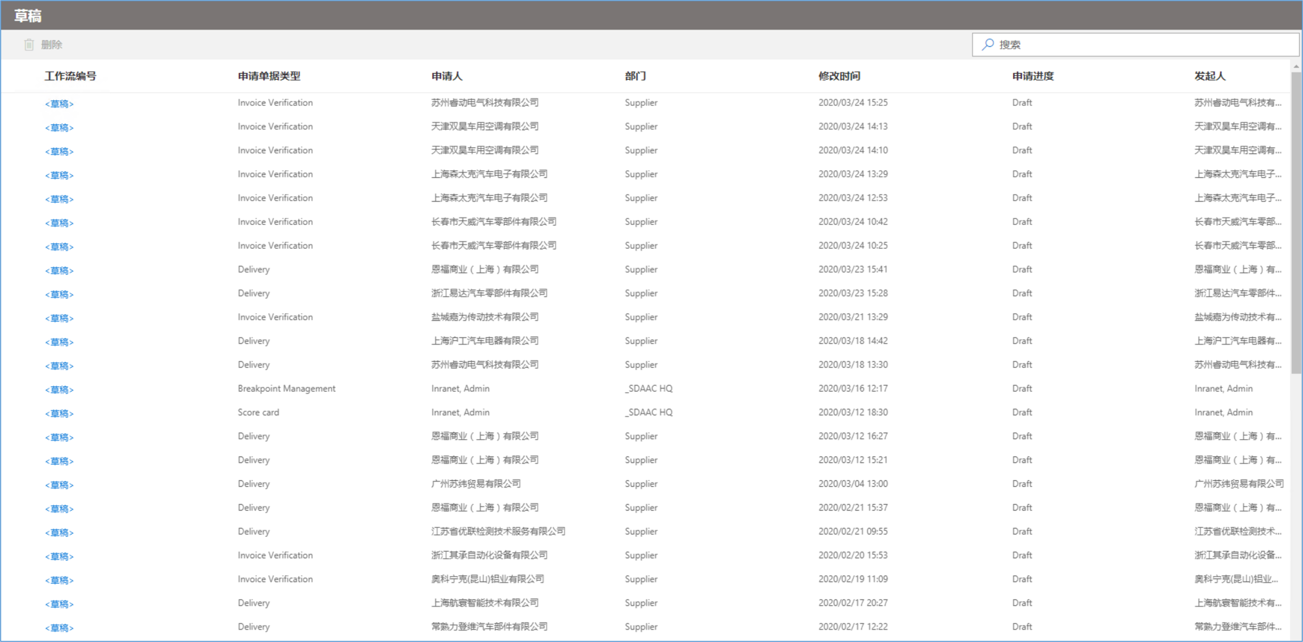The height and width of the screenshot is (642, 1303).
Task: Click applicant 盐城嘉为传动技术有限公司
Action: (485, 316)
